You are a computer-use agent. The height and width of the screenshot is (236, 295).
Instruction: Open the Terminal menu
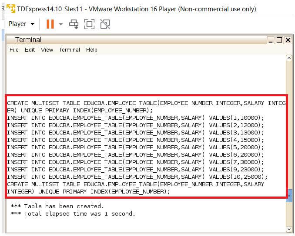click(70, 50)
